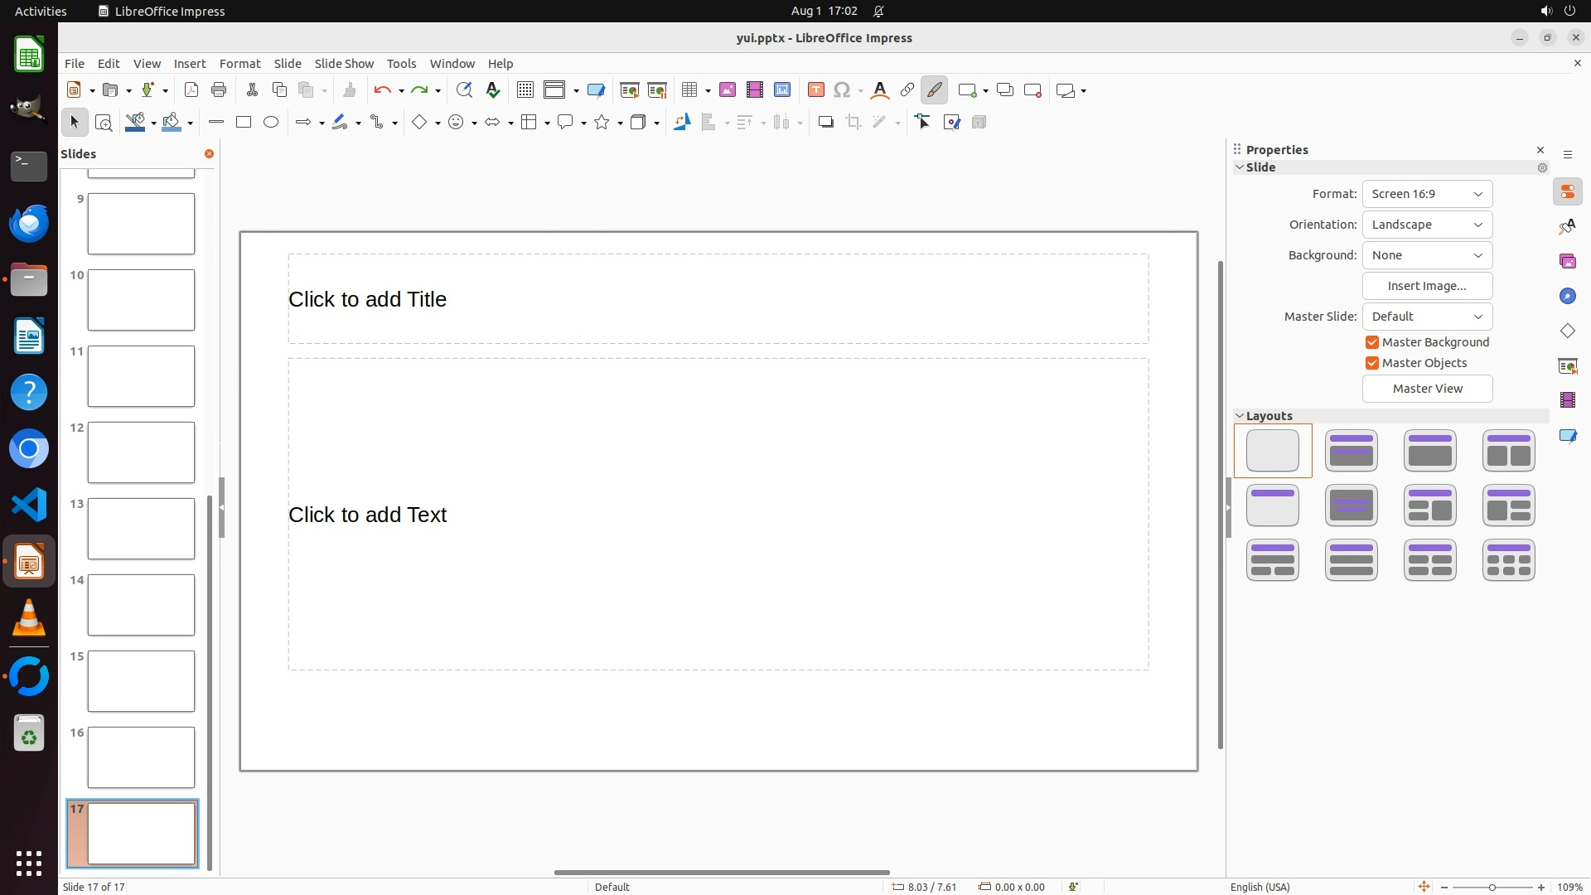Screen dimensions: 1591x895
Task: Click the Print icon in toolbar
Action: click(219, 90)
